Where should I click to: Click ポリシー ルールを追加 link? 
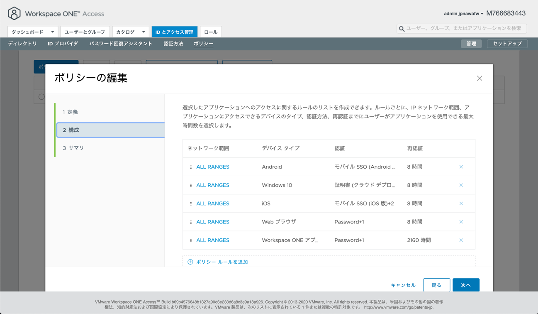coord(222,262)
